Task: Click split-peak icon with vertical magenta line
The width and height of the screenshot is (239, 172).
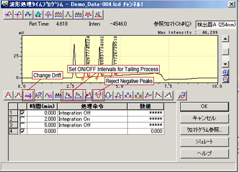Action: (48, 15)
